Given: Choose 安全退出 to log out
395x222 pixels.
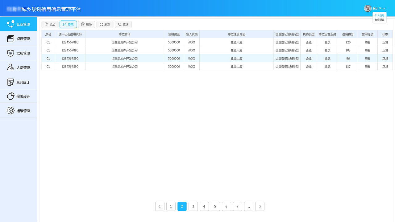Looking at the screenshot, I should [x=380, y=20].
